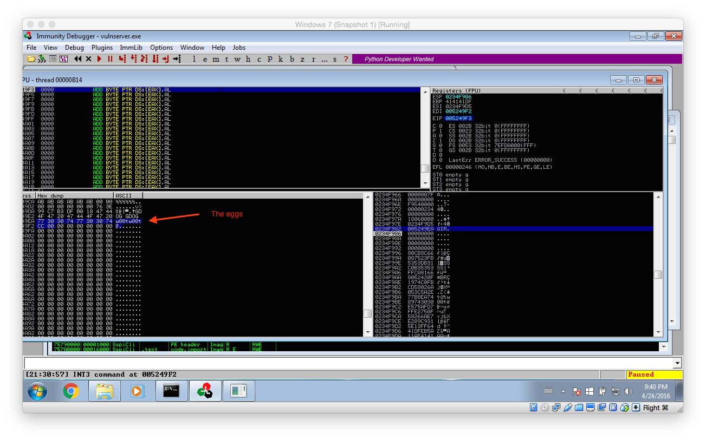Click the Attach to process toolbar icon
The image size is (706, 440).
click(41, 59)
